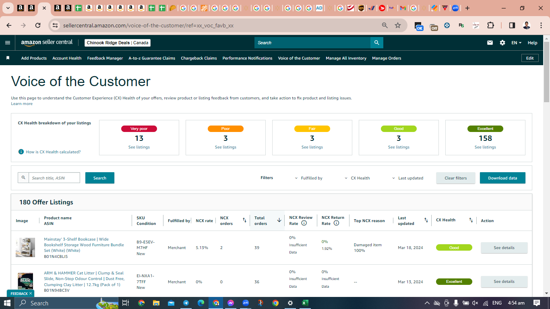Click the magnifier button on the Seller Central search bar
The image size is (550, 309).
[x=376, y=43]
